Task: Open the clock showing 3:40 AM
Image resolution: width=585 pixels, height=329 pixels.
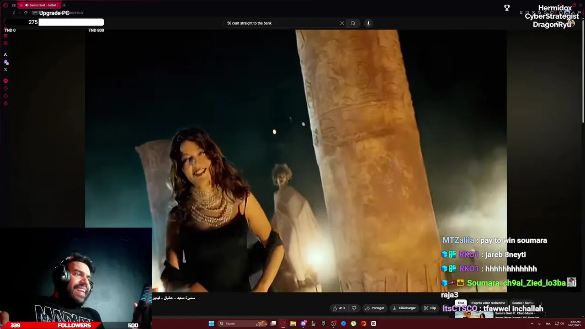Action: click(x=574, y=324)
